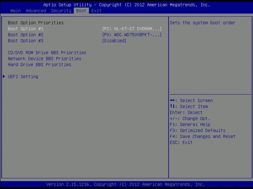The width and height of the screenshot is (253, 189).
Task: Open Network Device BBS Priorities
Action: 45,59
